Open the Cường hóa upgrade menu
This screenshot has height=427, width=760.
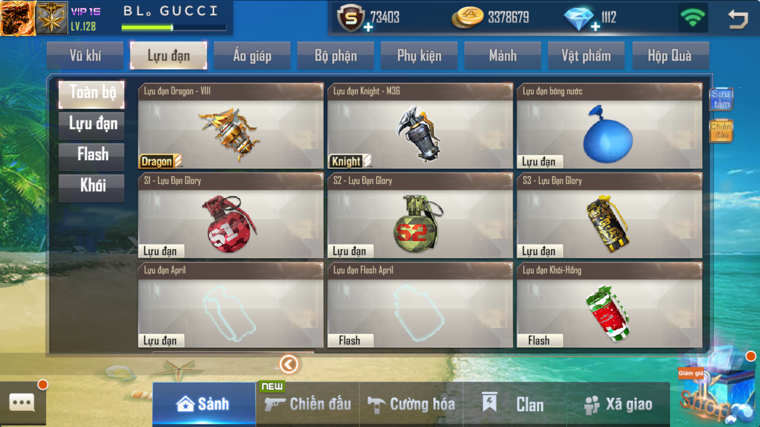pyautogui.click(x=411, y=404)
